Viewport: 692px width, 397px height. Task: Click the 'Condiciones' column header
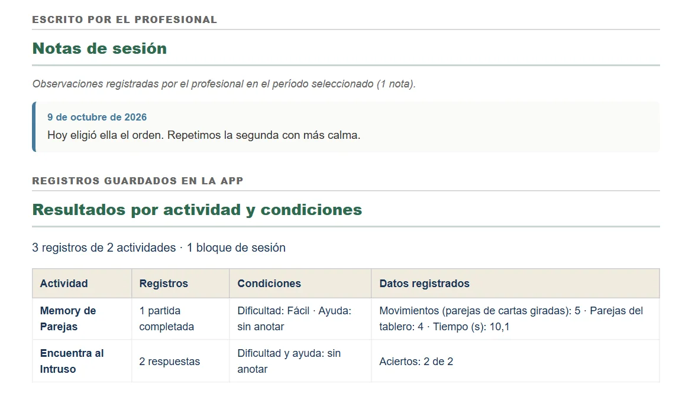[300, 284]
